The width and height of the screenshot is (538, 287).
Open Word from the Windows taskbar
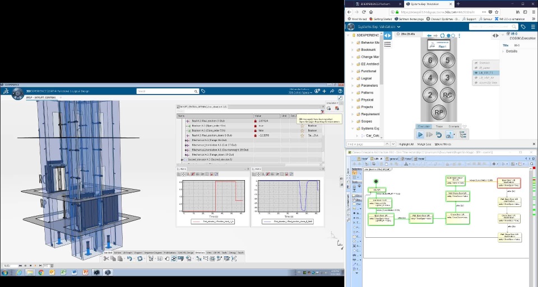[x=75, y=272]
